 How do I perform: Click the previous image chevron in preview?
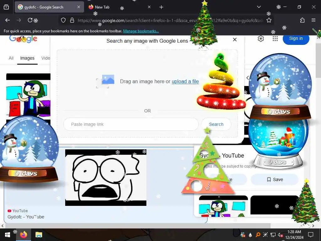coord(248,78)
